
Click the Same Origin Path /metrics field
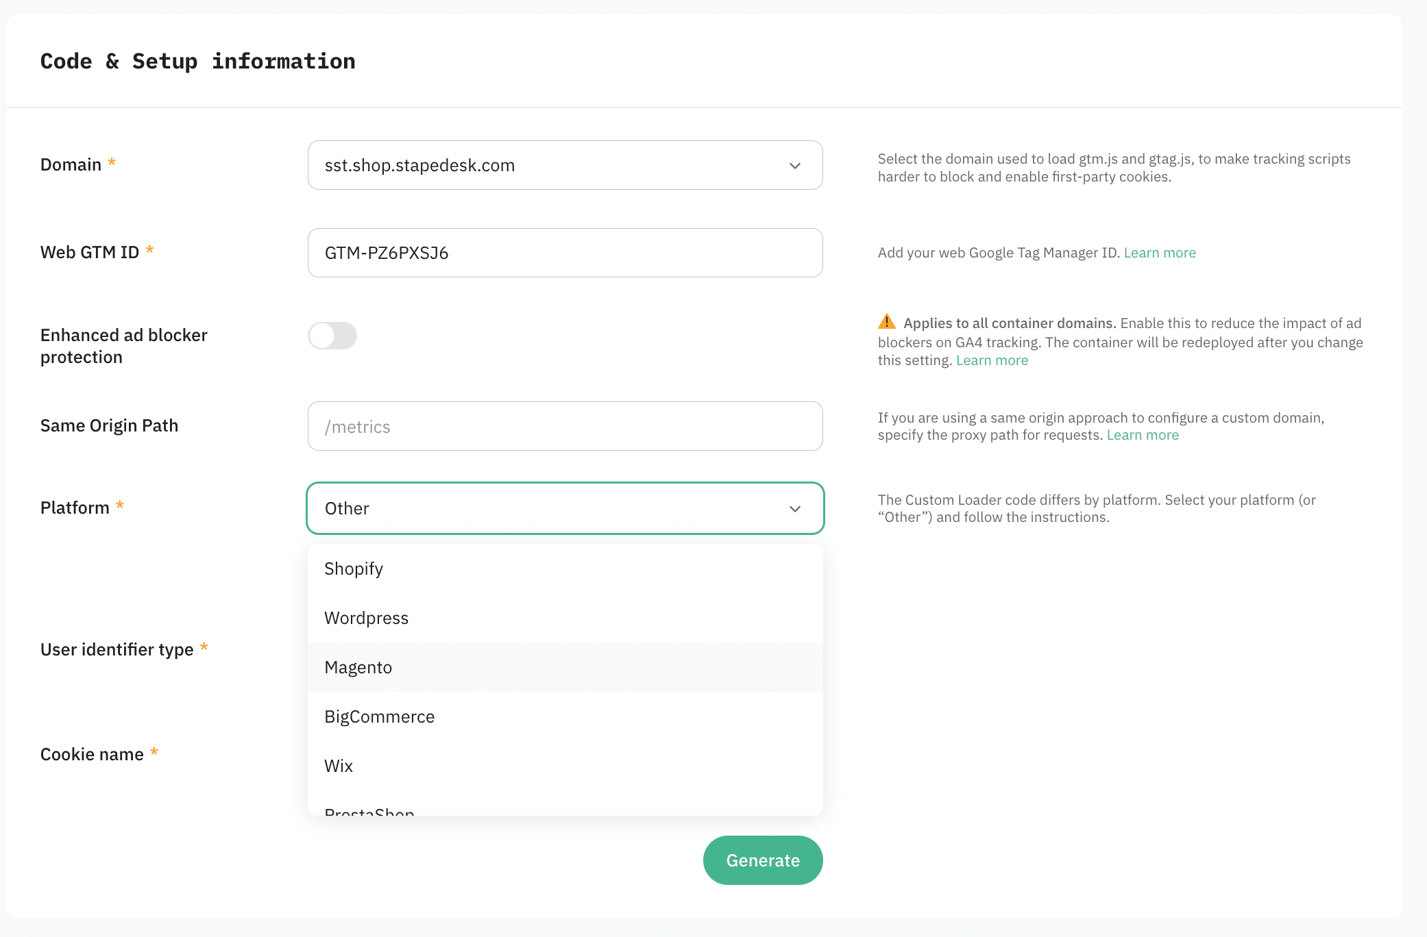pos(565,426)
